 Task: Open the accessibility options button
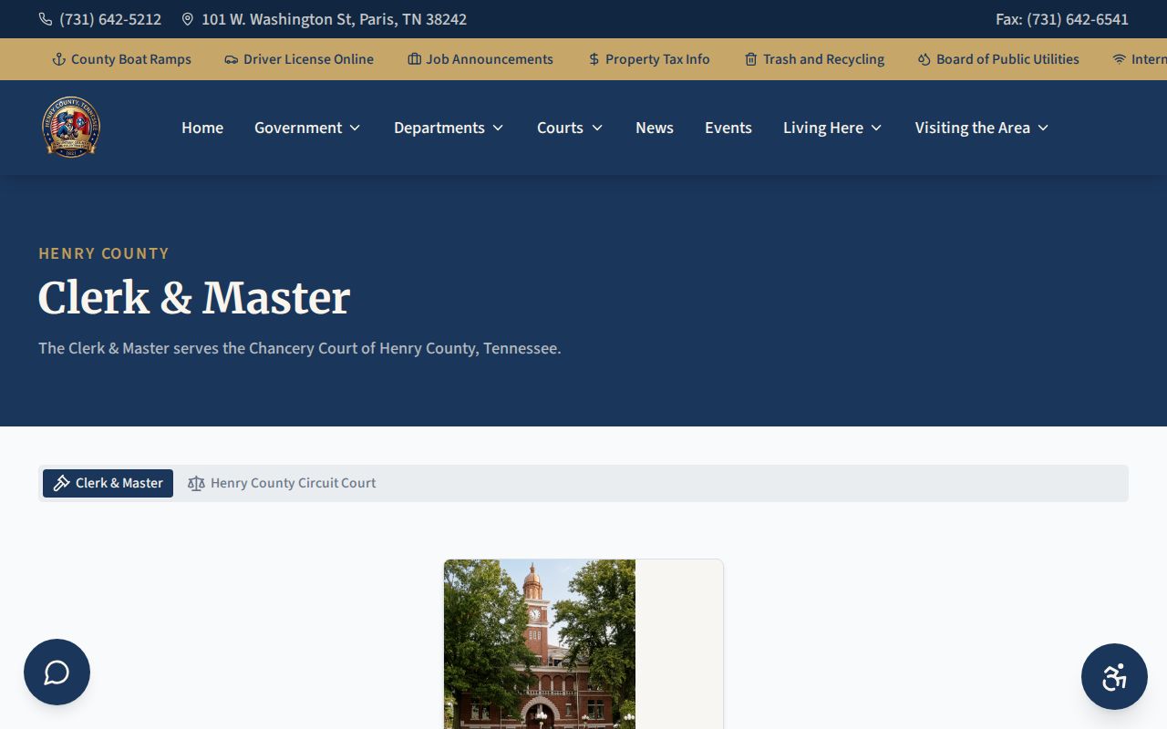[x=1114, y=677]
